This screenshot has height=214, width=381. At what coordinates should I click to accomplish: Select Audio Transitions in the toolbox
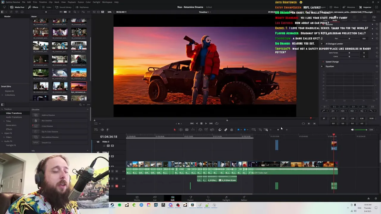pos(14,117)
